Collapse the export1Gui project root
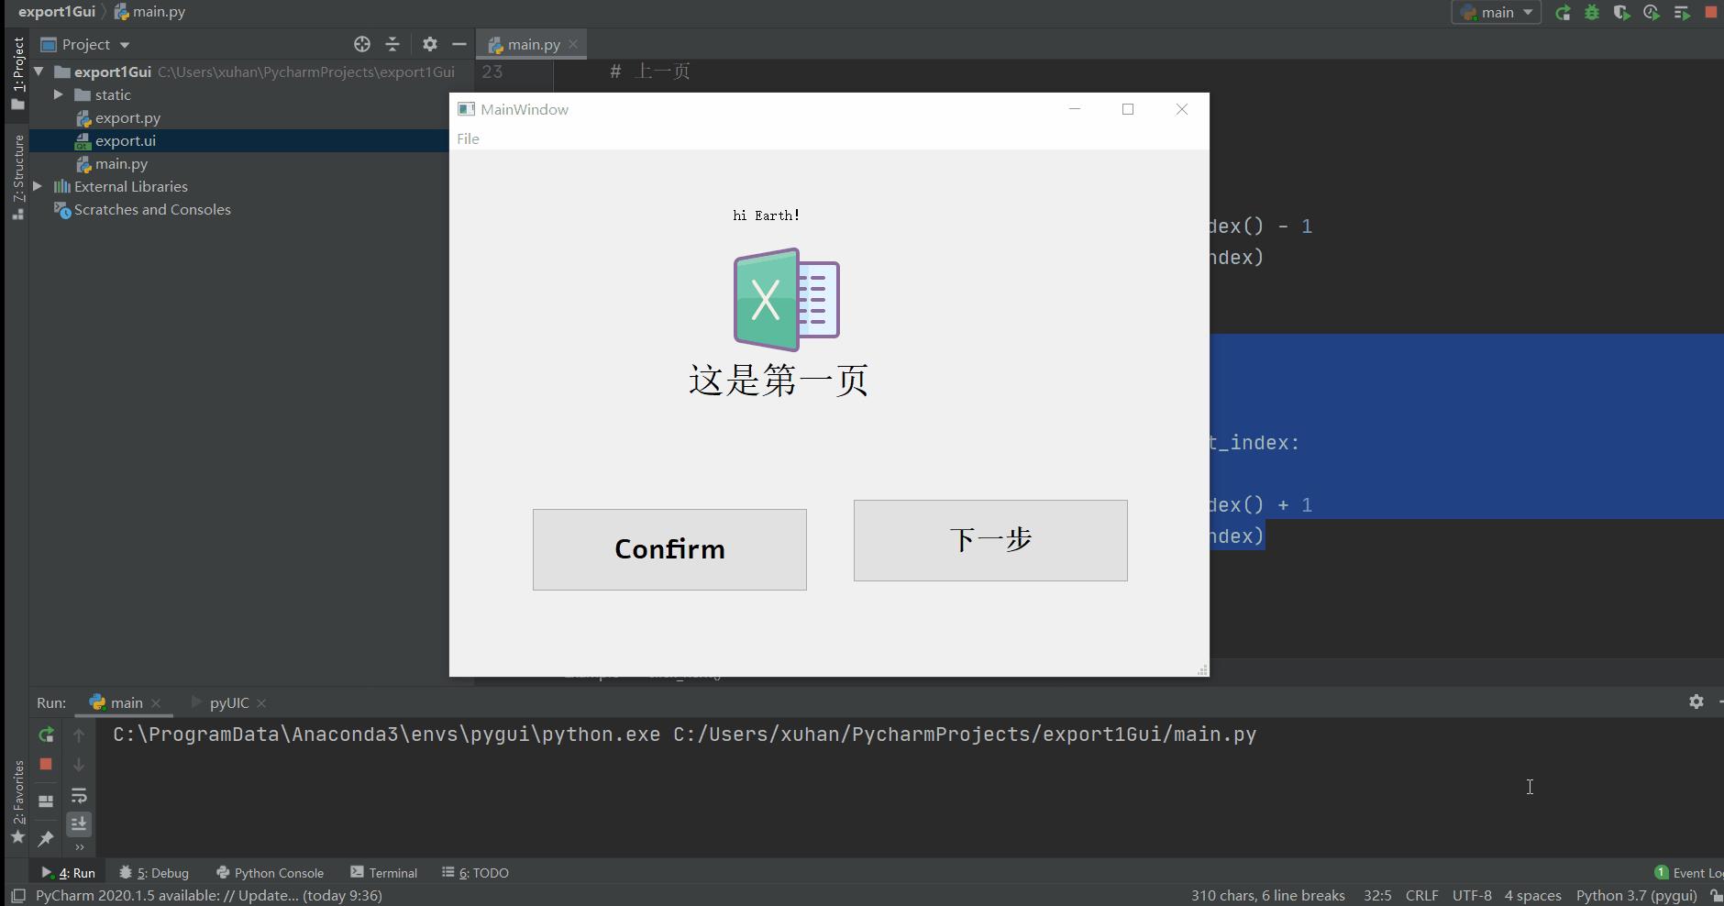 [39, 71]
